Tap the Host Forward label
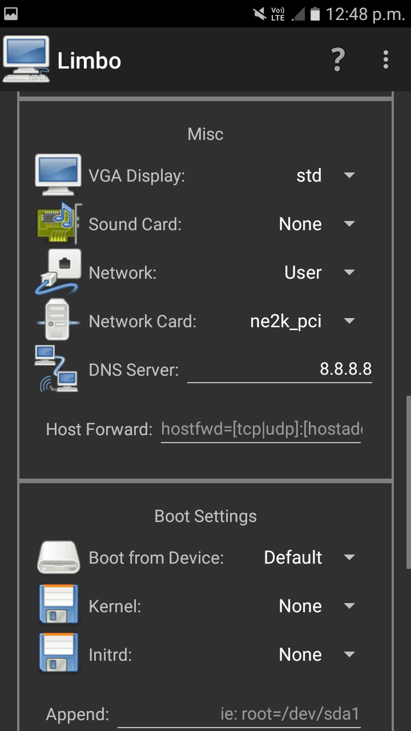 99,429
